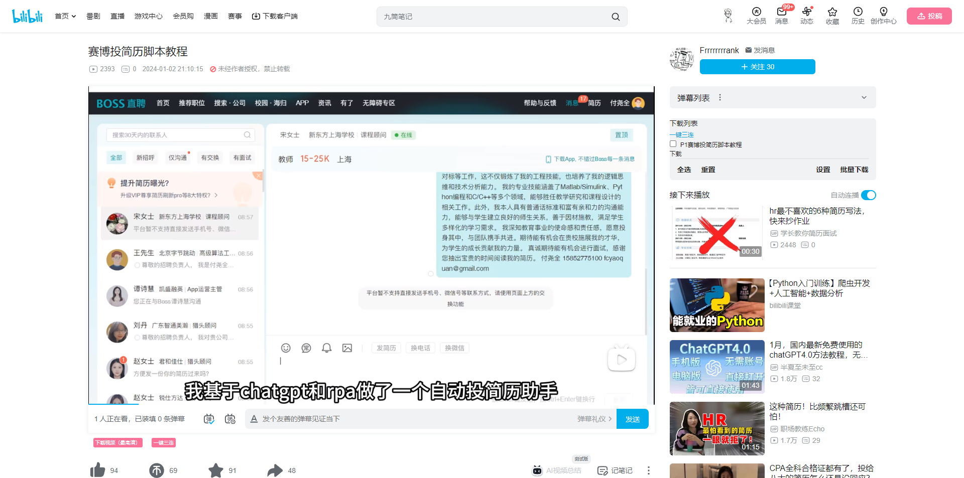The height and width of the screenshot is (478, 964).
Task: Go to the 直播 navigation tab
Action: [x=117, y=16]
